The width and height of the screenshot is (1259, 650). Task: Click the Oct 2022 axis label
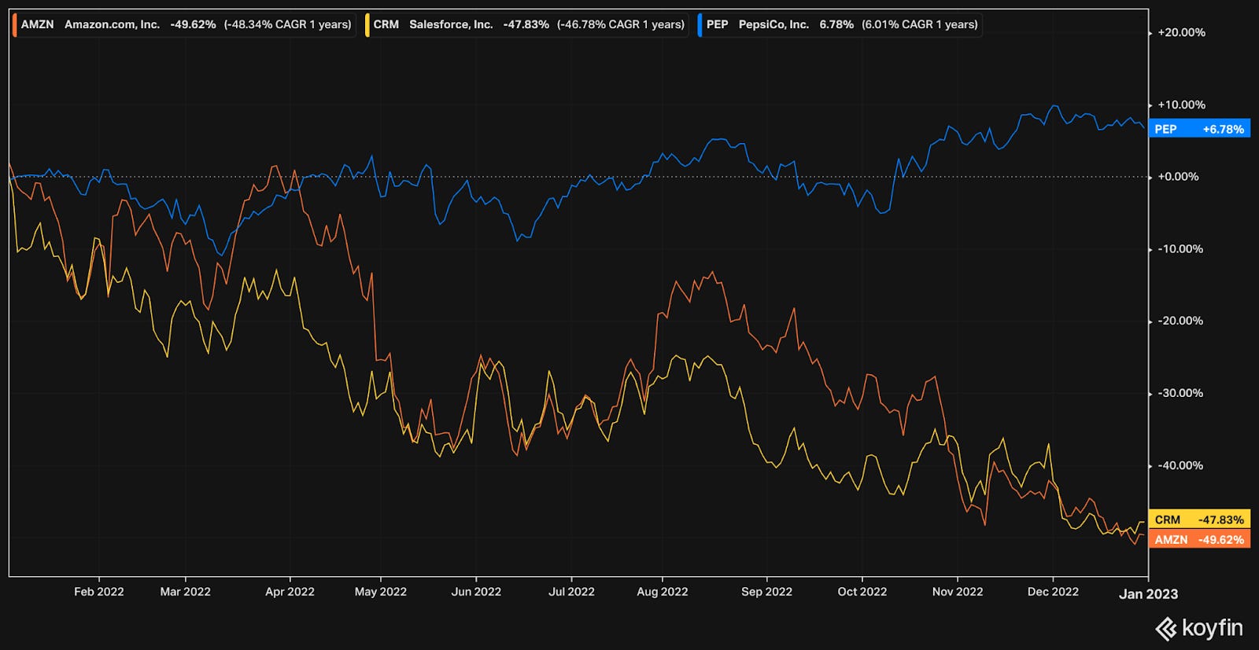(x=862, y=592)
